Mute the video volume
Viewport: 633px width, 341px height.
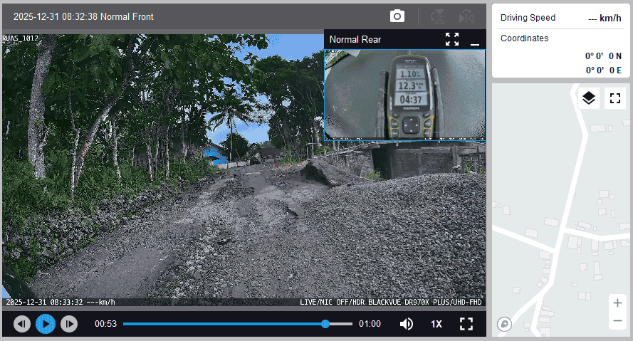(406, 324)
